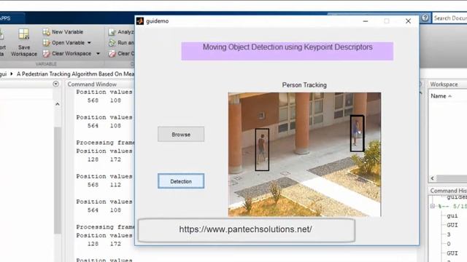Click the Clear Commands icon
Viewport: 467px width, 262px height.
coord(112,53)
